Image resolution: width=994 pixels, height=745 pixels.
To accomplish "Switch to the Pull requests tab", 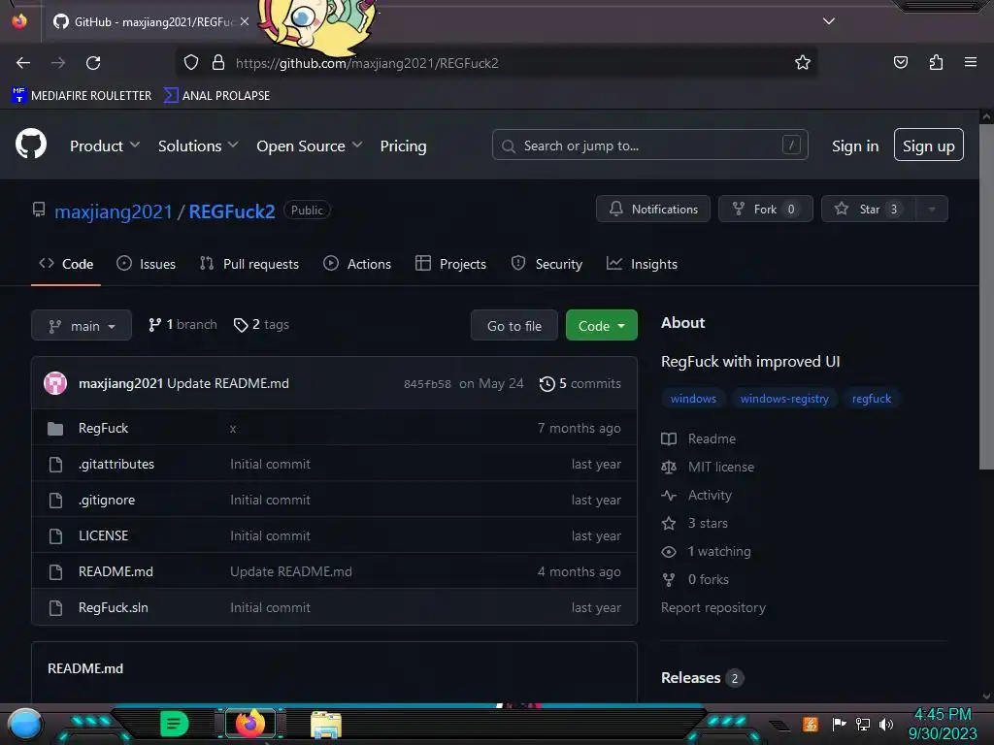I will [x=249, y=264].
